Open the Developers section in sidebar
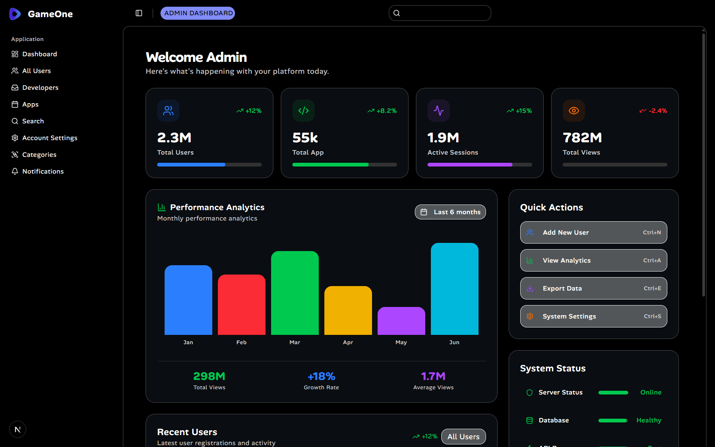The image size is (715, 447). coord(40,88)
